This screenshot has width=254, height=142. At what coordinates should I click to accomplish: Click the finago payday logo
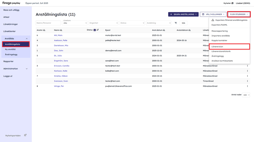[x=11, y=3]
